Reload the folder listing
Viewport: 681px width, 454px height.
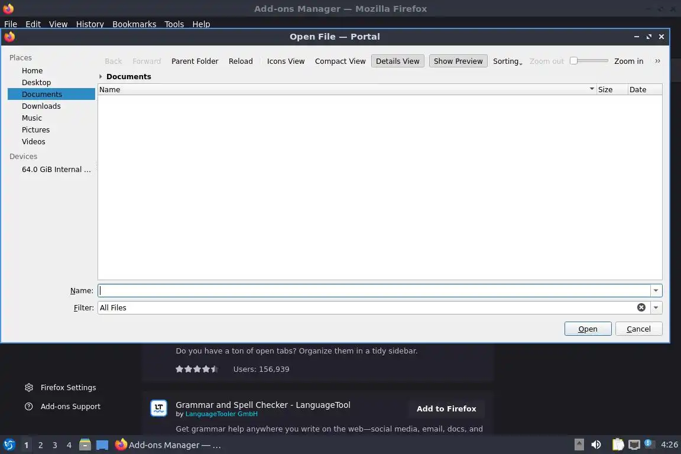tap(241, 61)
